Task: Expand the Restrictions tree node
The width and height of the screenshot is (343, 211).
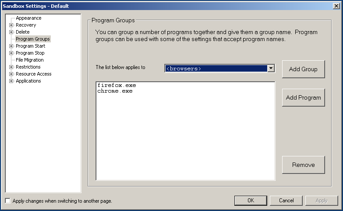Action: pos(11,67)
